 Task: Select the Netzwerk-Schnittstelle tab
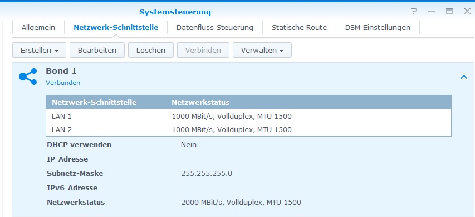tap(116, 27)
